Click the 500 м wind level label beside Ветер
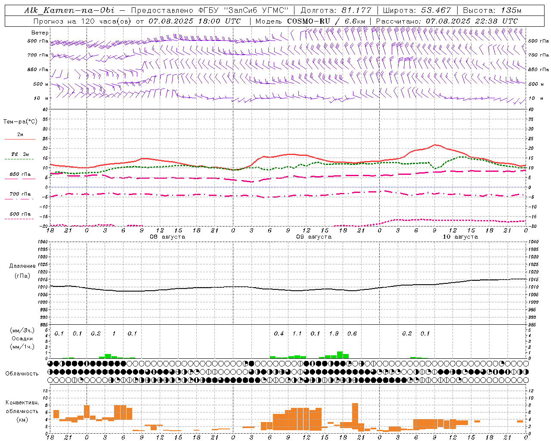 coord(40,84)
